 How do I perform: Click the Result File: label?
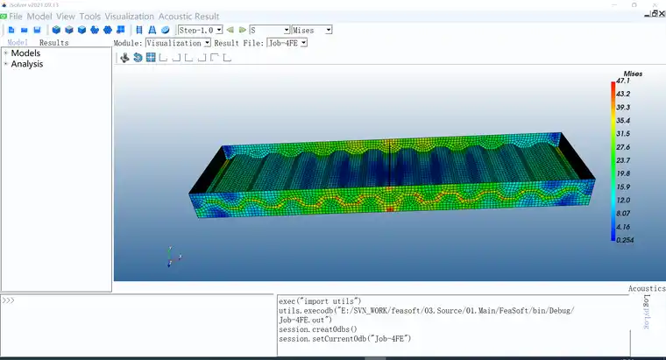coord(238,43)
